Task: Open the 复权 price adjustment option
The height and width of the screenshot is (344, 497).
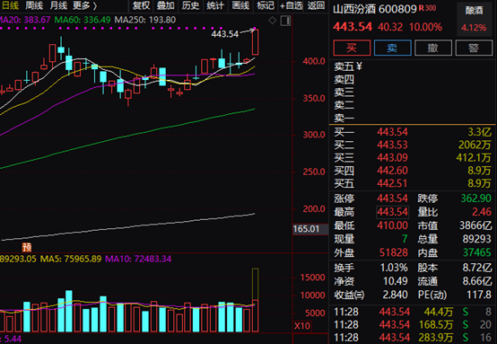Action: click(141, 5)
